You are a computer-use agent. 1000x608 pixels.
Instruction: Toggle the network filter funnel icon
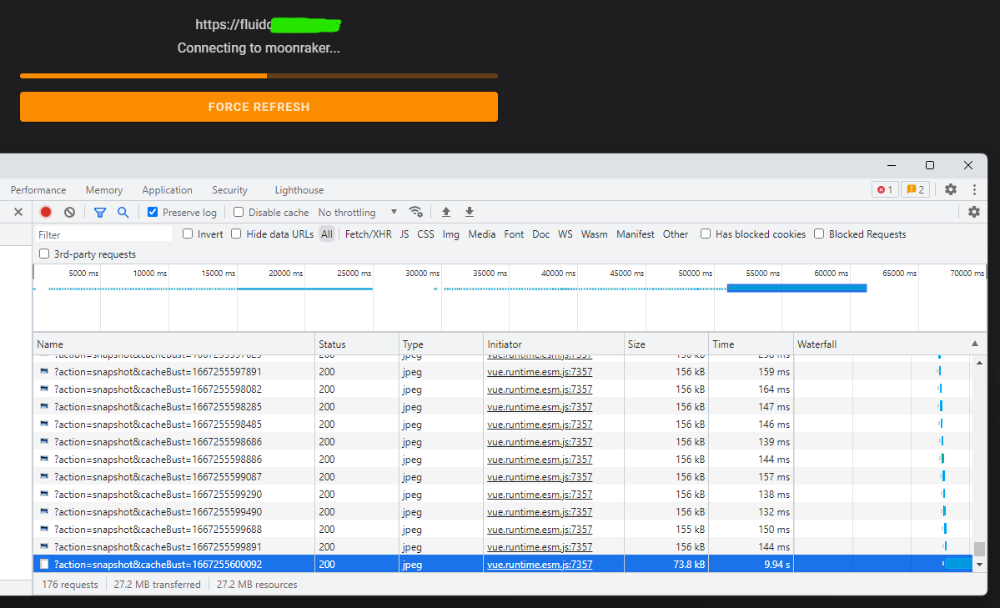[x=100, y=213]
